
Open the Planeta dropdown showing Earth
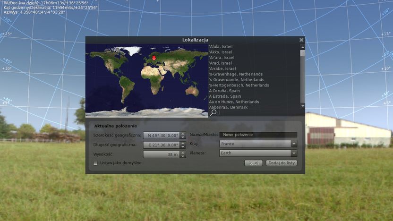(258, 153)
